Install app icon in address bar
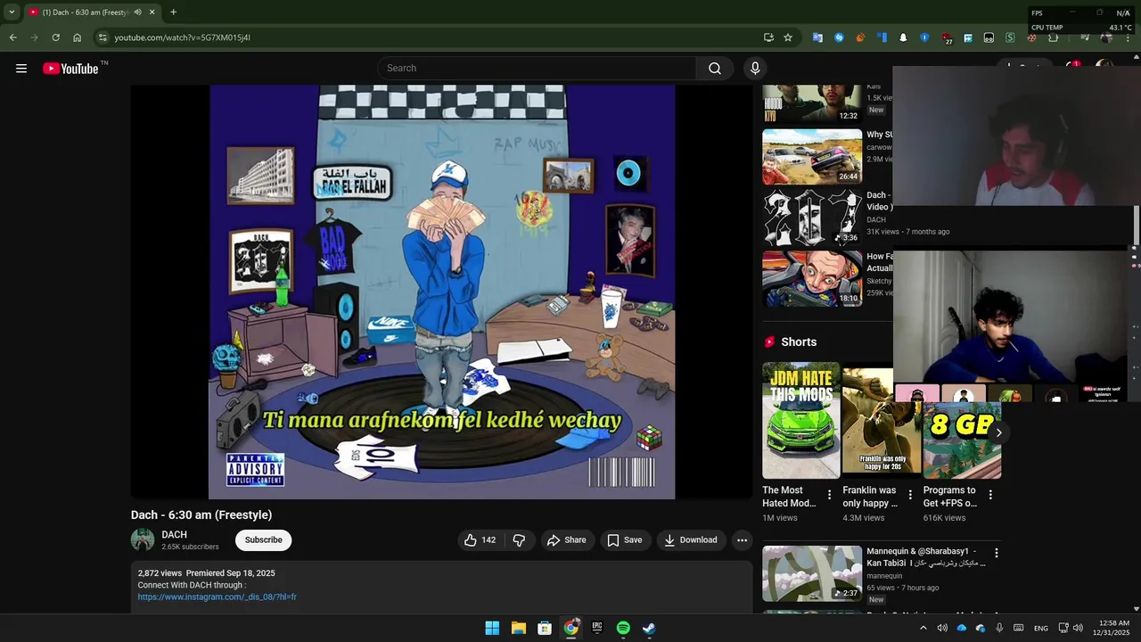Viewport: 1141px width, 642px height. (x=768, y=37)
